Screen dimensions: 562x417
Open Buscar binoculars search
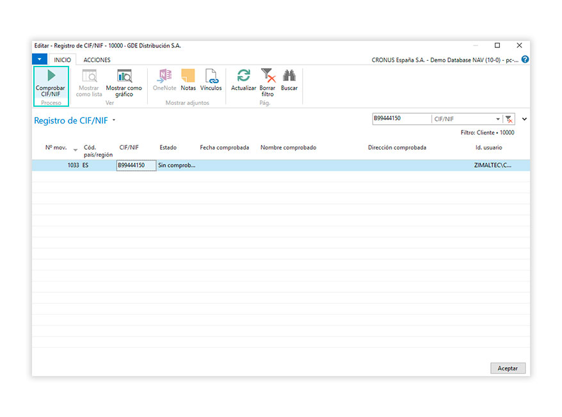[x=289, y=77]
